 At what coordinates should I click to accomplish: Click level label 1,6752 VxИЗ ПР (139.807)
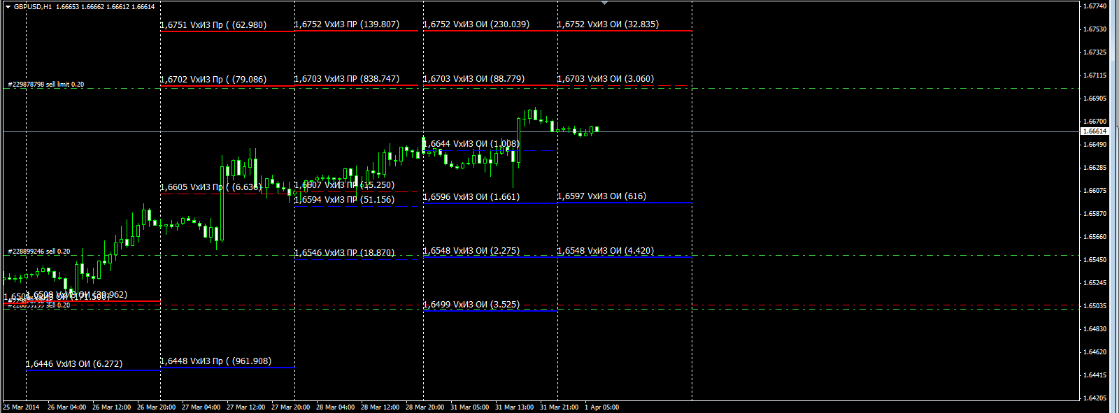click(x=347, y=24)
